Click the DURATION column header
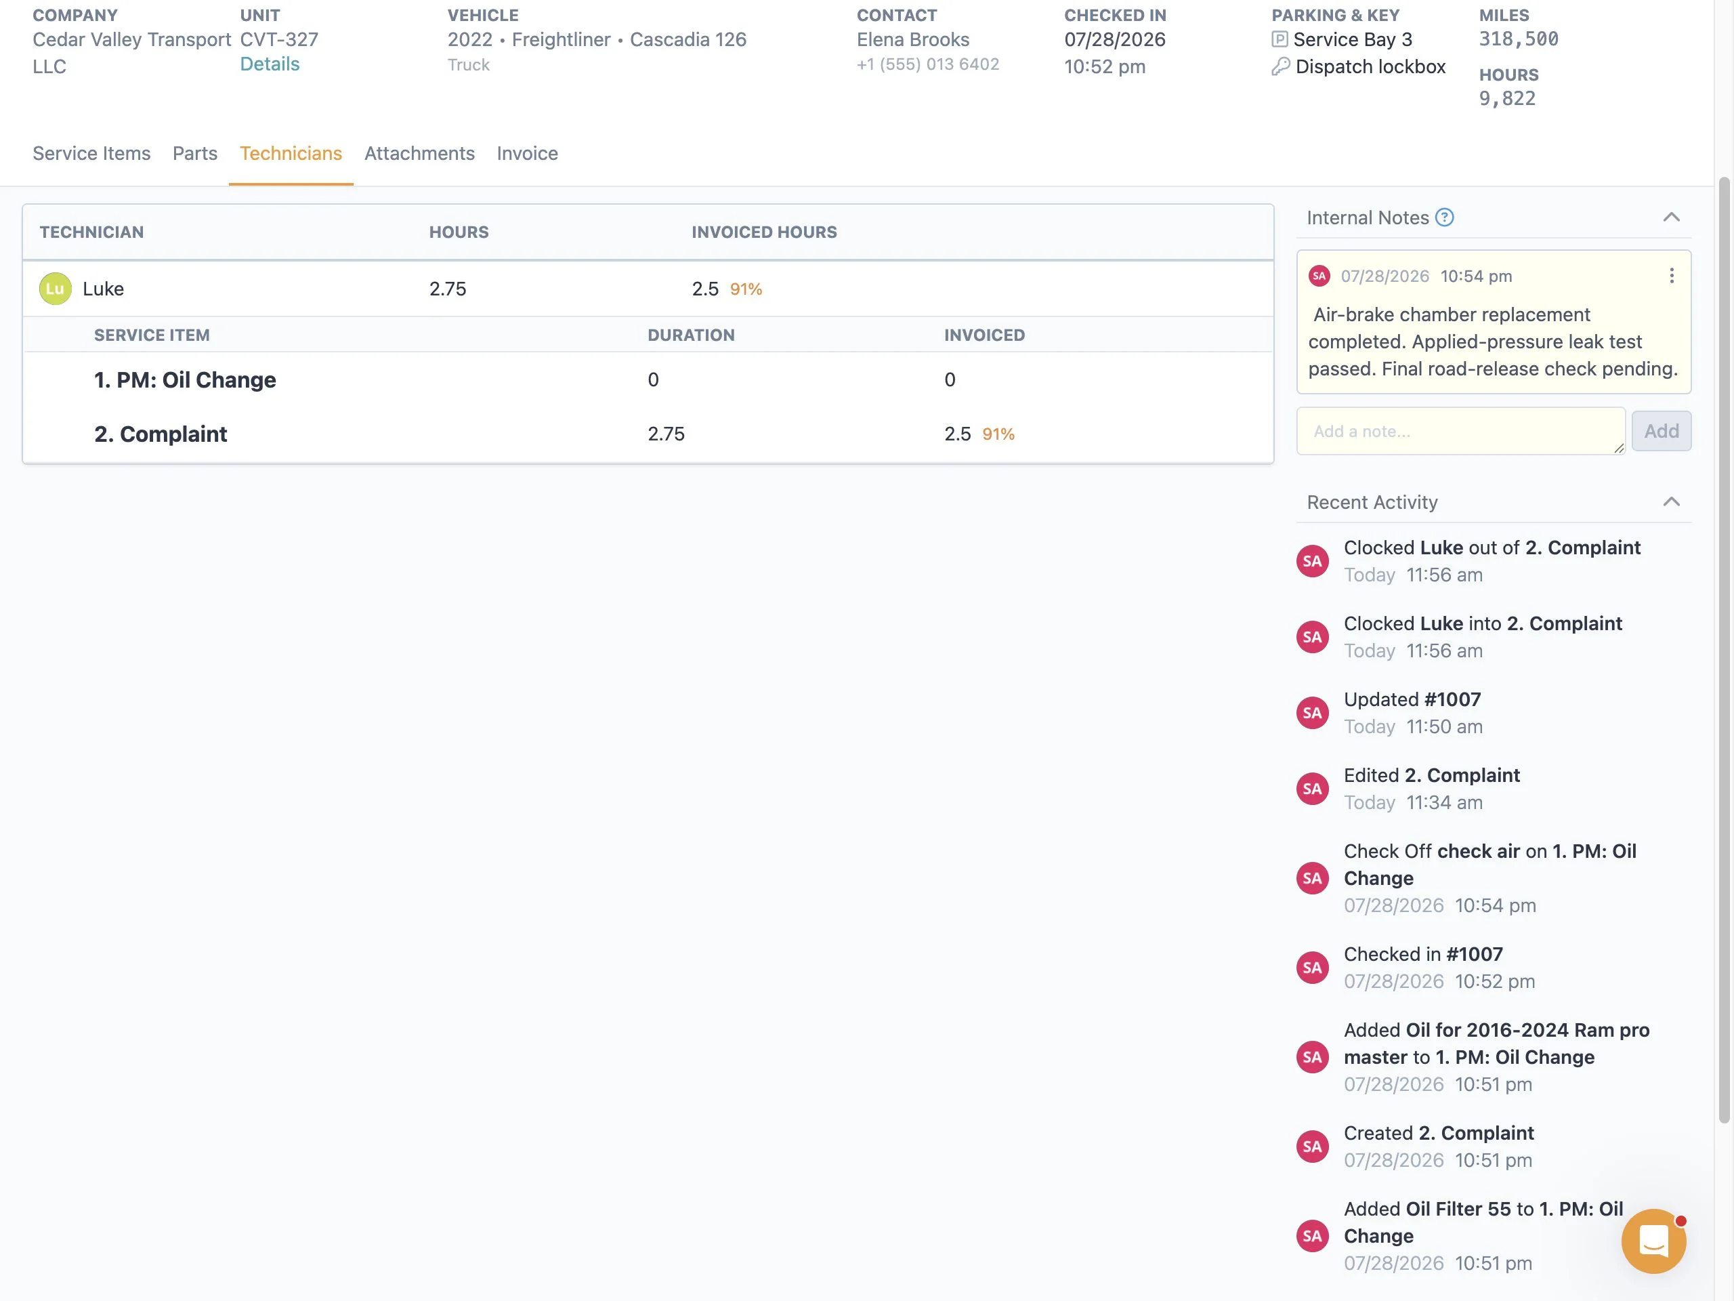 pos(691,335)
